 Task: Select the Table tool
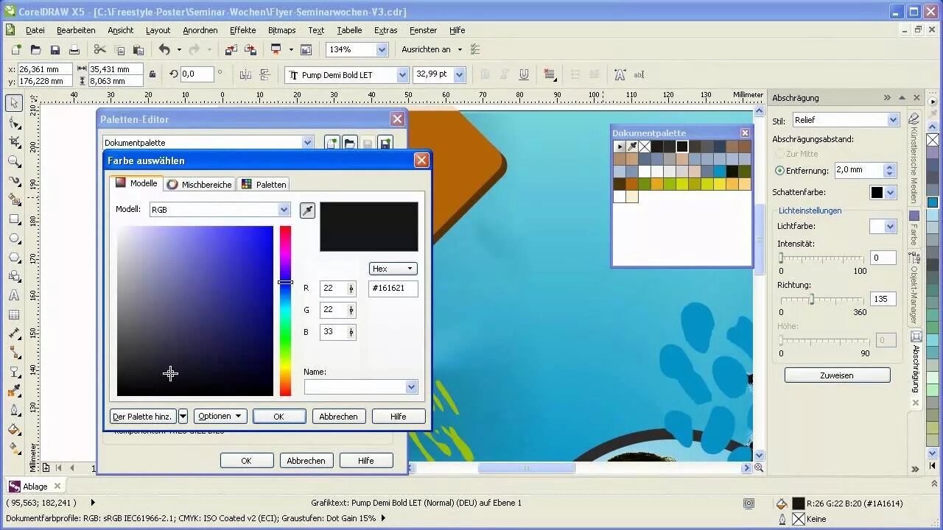14,314
